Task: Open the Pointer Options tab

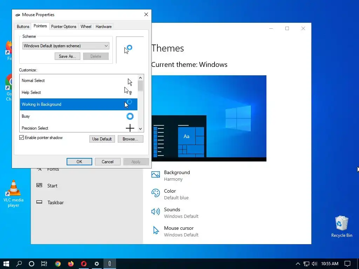Action: tap(64, 27)
